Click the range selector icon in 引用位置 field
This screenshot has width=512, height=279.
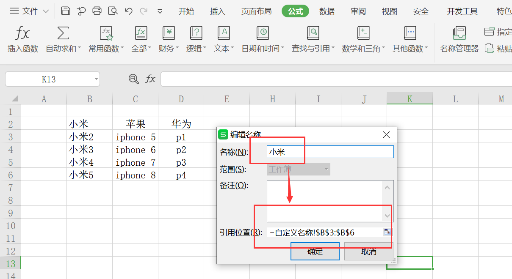(387, 232)
